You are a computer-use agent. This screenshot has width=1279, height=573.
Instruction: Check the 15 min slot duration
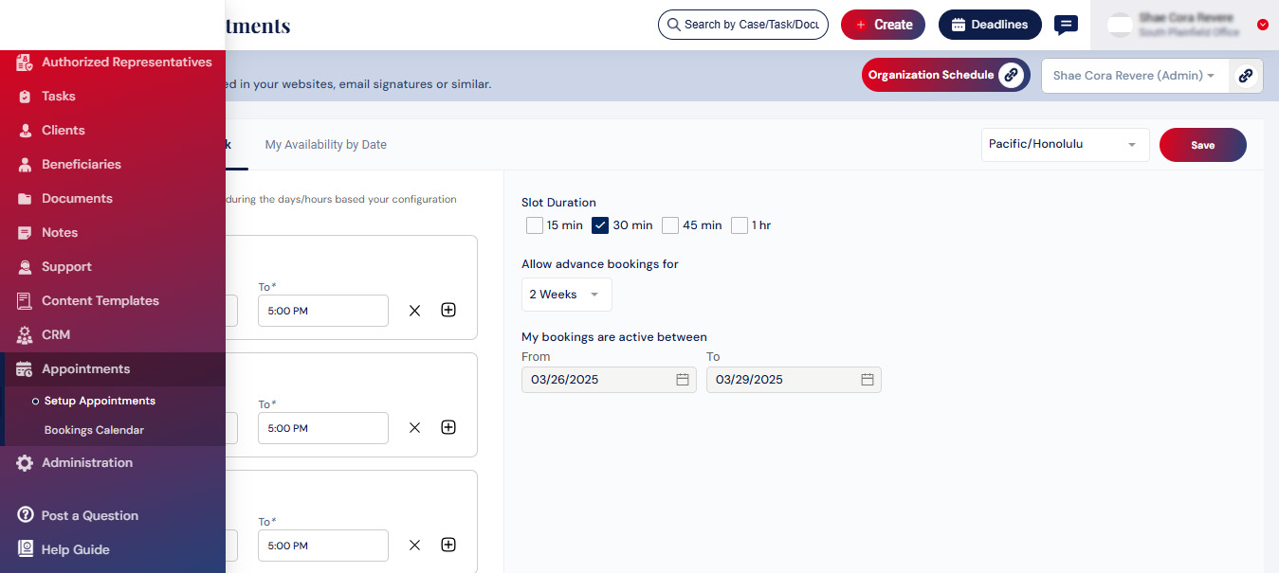pyautogui.click(x=535, y=225)
